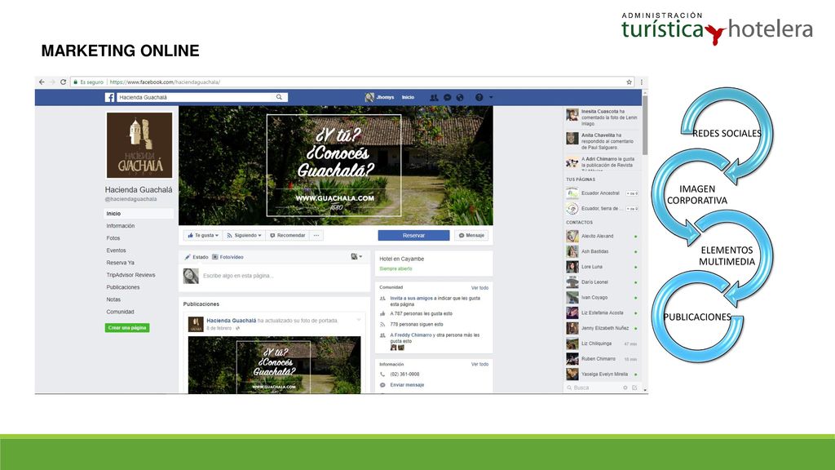Open account dropdown arrow in top bar
Viewport: 835px width, 470px height.
tap(491, 98)
